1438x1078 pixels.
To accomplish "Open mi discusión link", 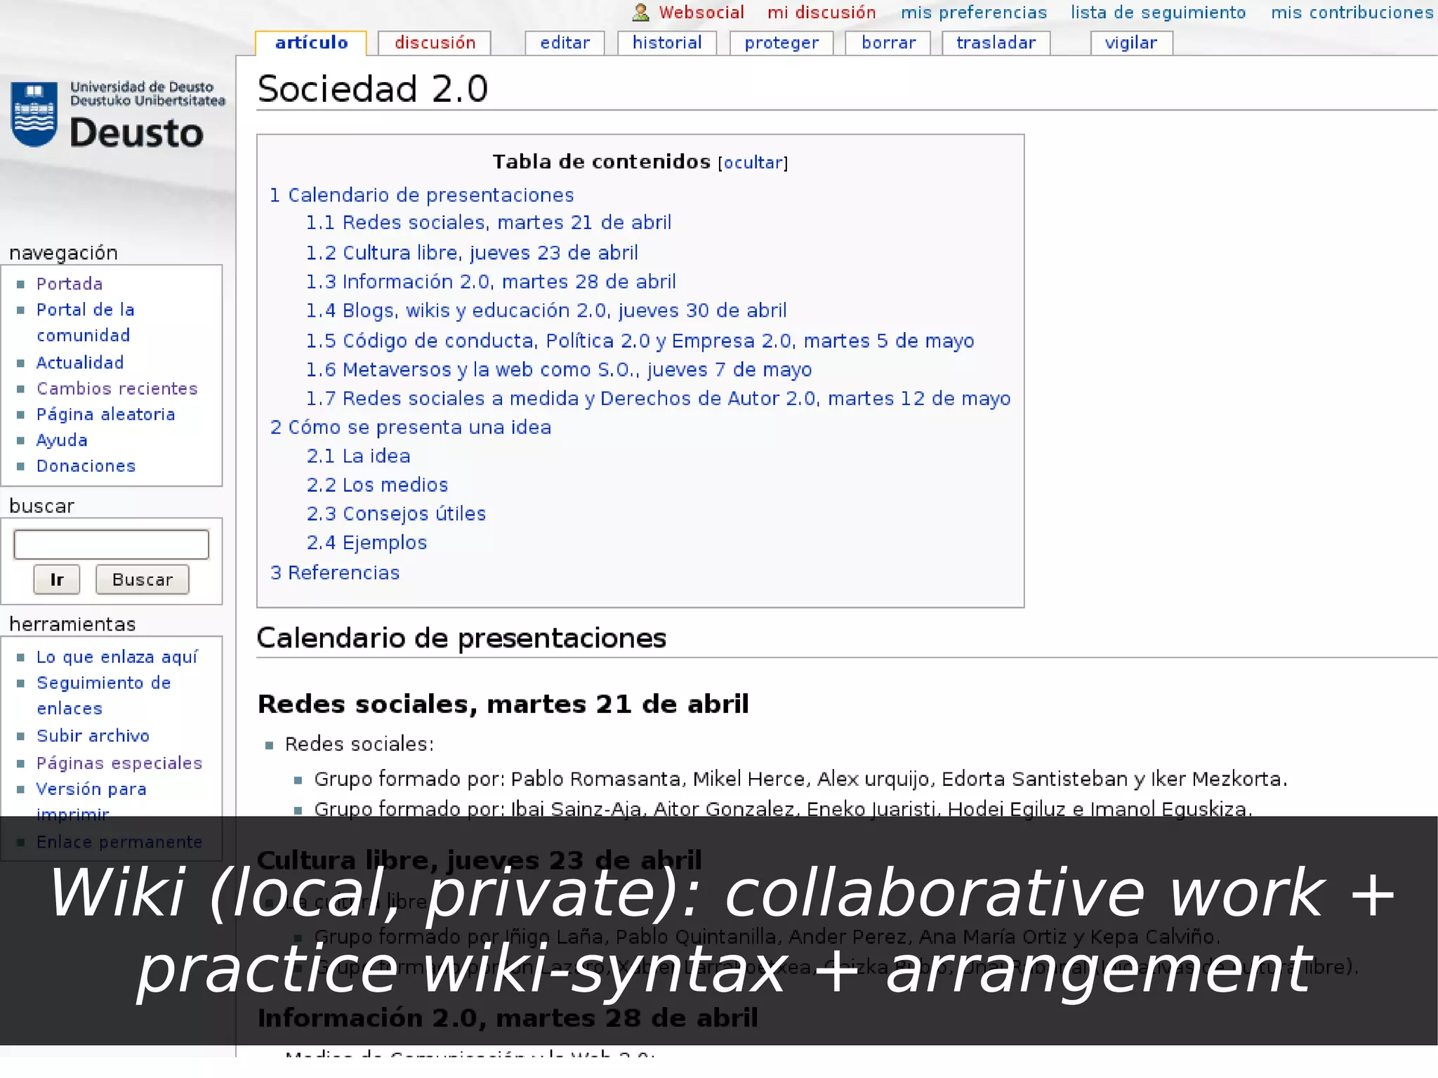I will tap(822, 13).
